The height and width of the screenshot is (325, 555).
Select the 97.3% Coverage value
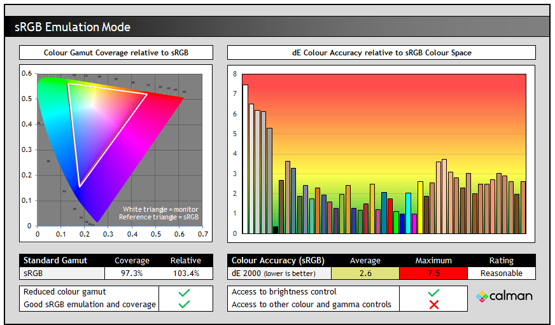pyautogui.click(x=132, y=273)
